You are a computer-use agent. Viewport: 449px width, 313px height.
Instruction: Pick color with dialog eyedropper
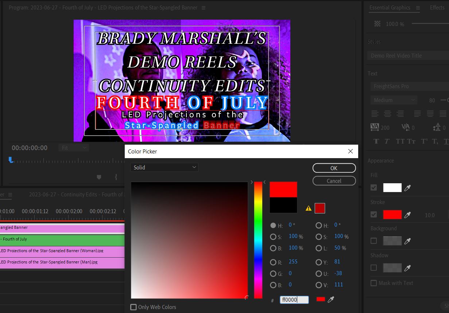[331, 300]
